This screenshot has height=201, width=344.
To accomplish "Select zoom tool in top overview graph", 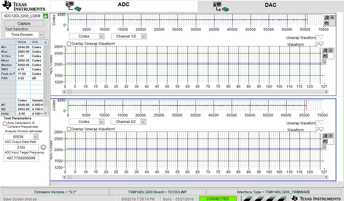I will click(327, 18).
